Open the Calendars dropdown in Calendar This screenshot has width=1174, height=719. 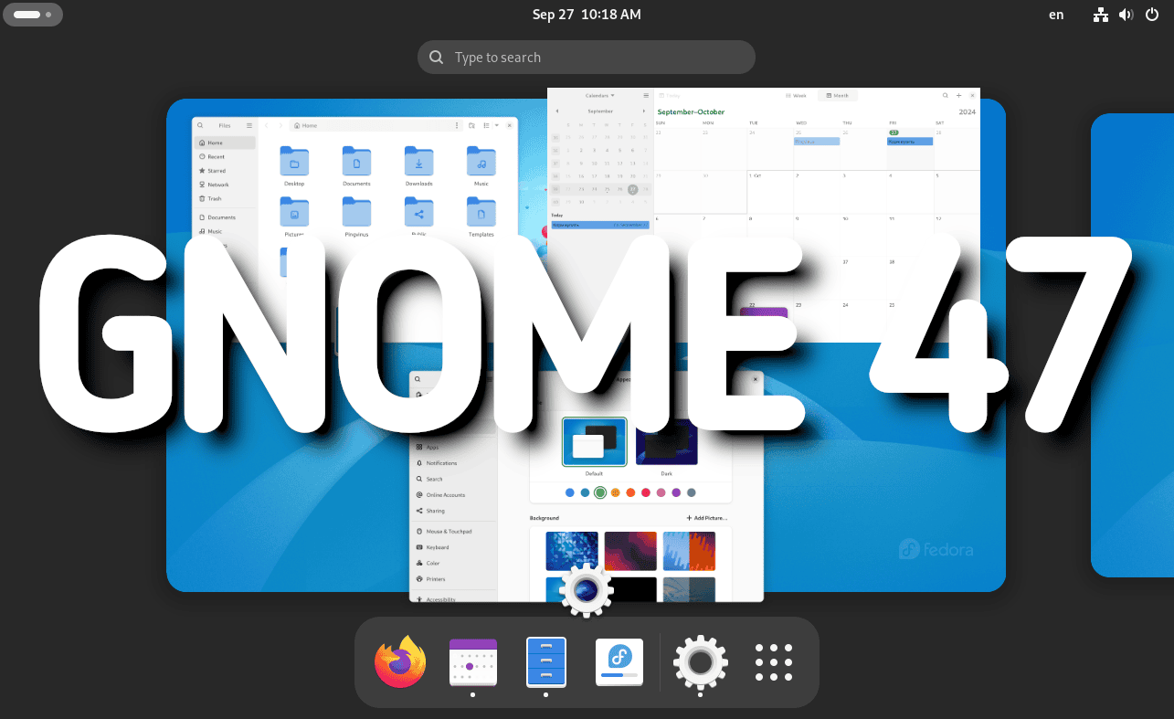point(600,95)
